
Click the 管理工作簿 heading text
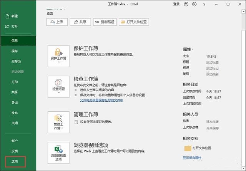86,114
